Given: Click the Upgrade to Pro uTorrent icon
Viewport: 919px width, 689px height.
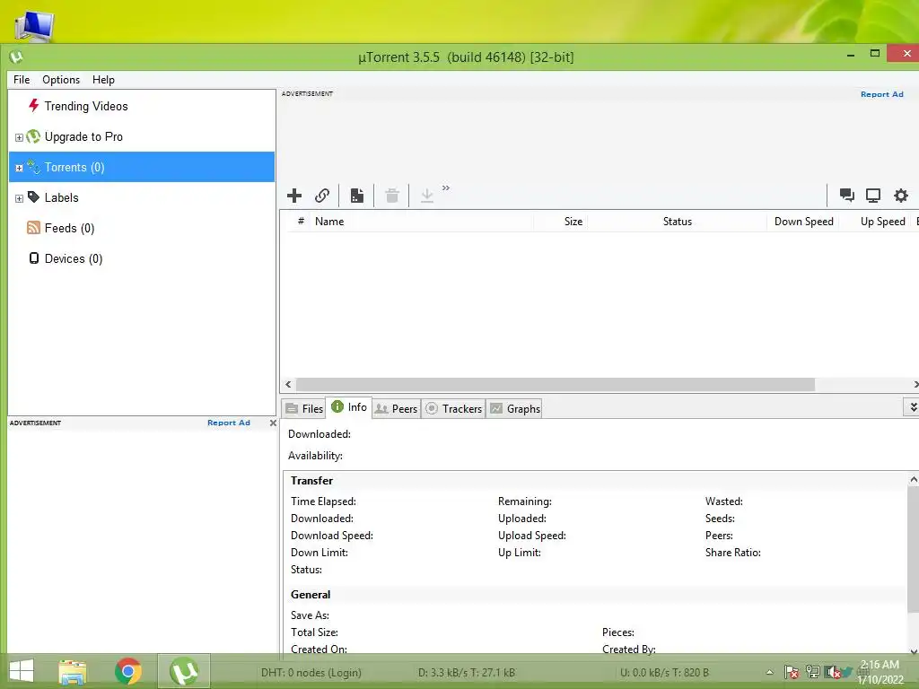Looking at the screenshot, I should (33, 136).
